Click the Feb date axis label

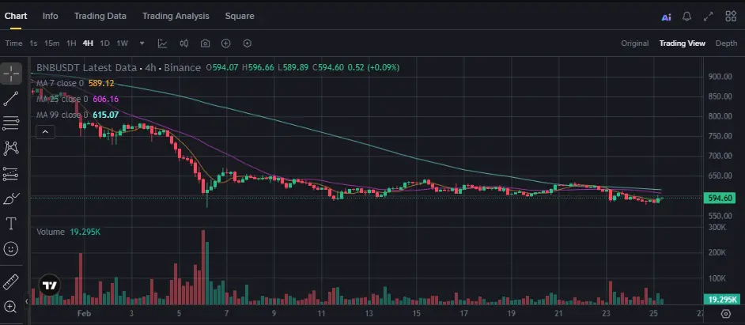[x=84, y=313]
